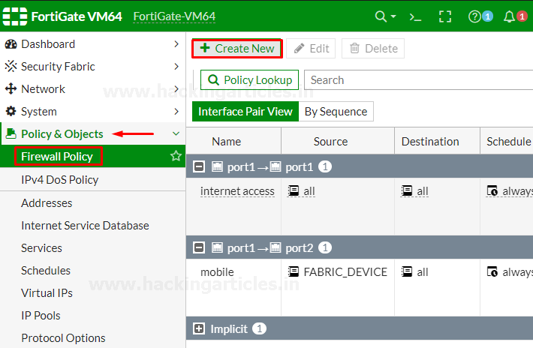Click the count badge on Implicit group
Screen dimensions: 533x348
click(259, 328)
